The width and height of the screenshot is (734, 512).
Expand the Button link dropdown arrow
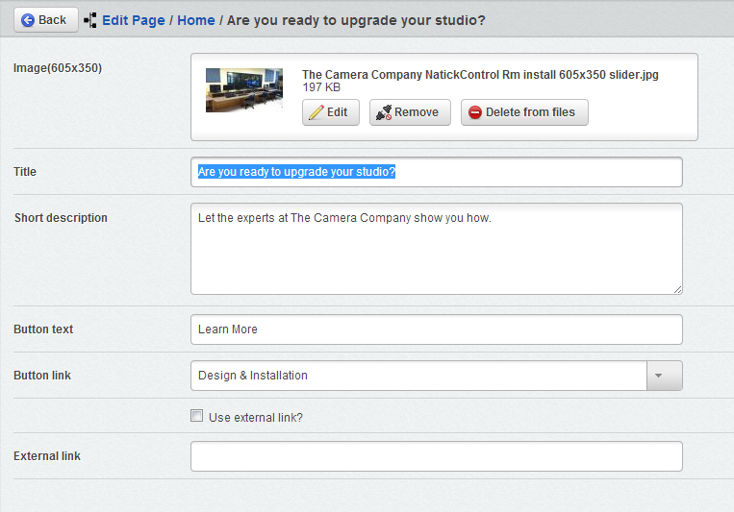tap(664, 376)
